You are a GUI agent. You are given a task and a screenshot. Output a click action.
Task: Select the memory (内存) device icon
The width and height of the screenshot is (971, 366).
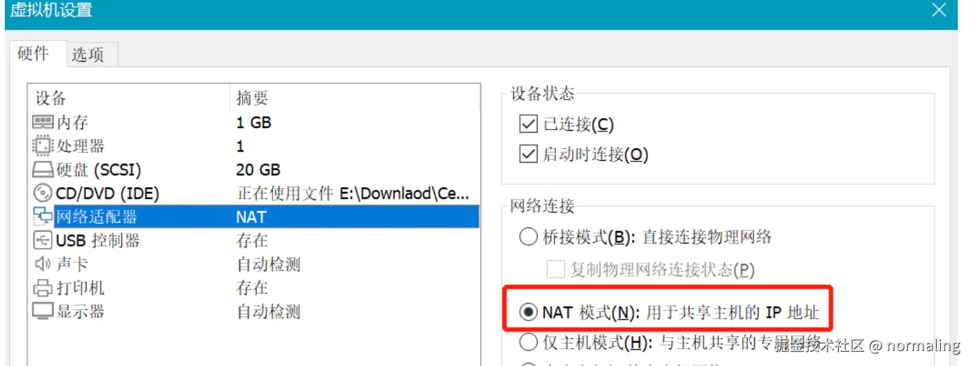tap(43, 122)
